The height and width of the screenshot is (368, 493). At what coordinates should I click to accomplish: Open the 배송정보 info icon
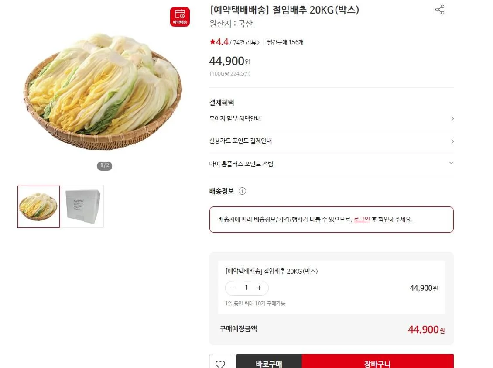pos(242,191)
